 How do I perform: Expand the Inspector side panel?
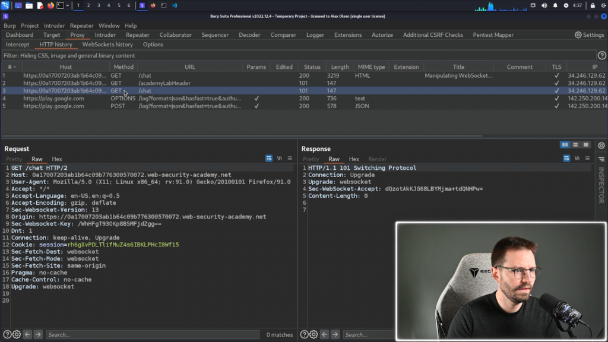601,185
